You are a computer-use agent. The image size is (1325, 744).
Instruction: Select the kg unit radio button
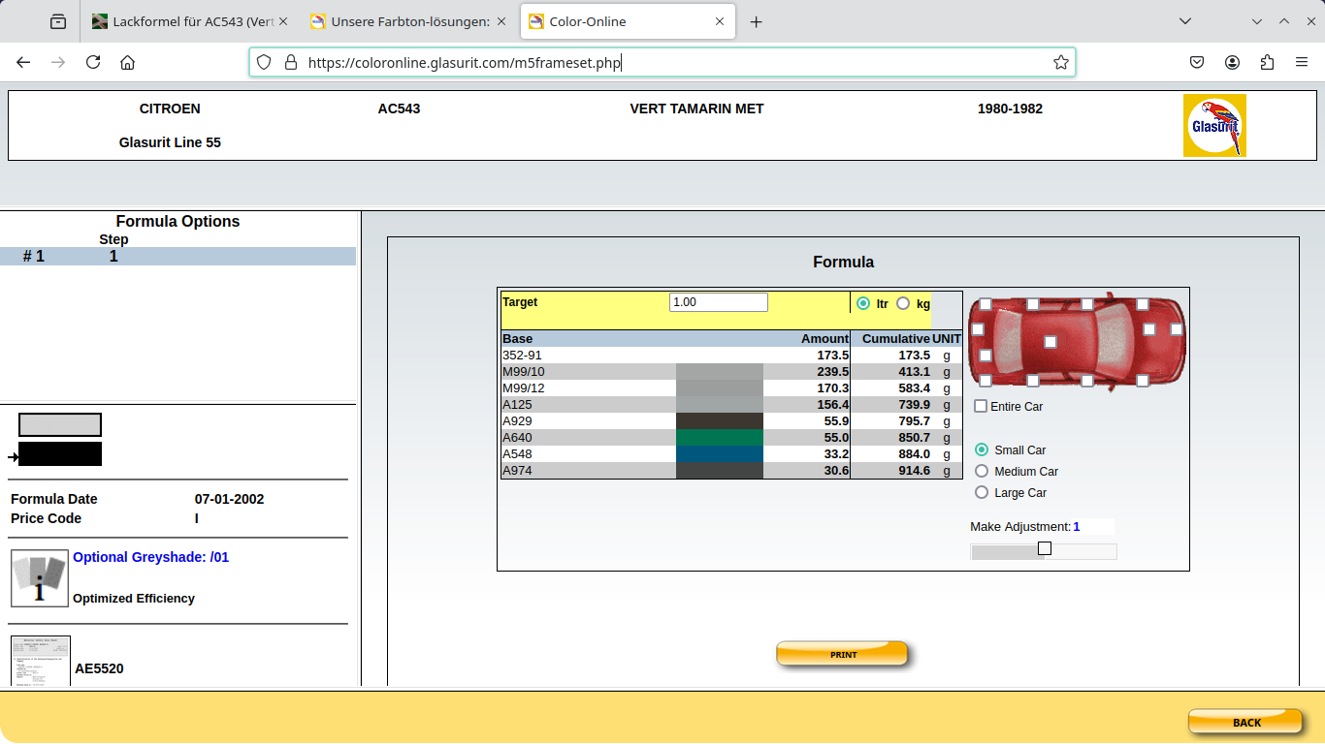[x=903, y=303]
